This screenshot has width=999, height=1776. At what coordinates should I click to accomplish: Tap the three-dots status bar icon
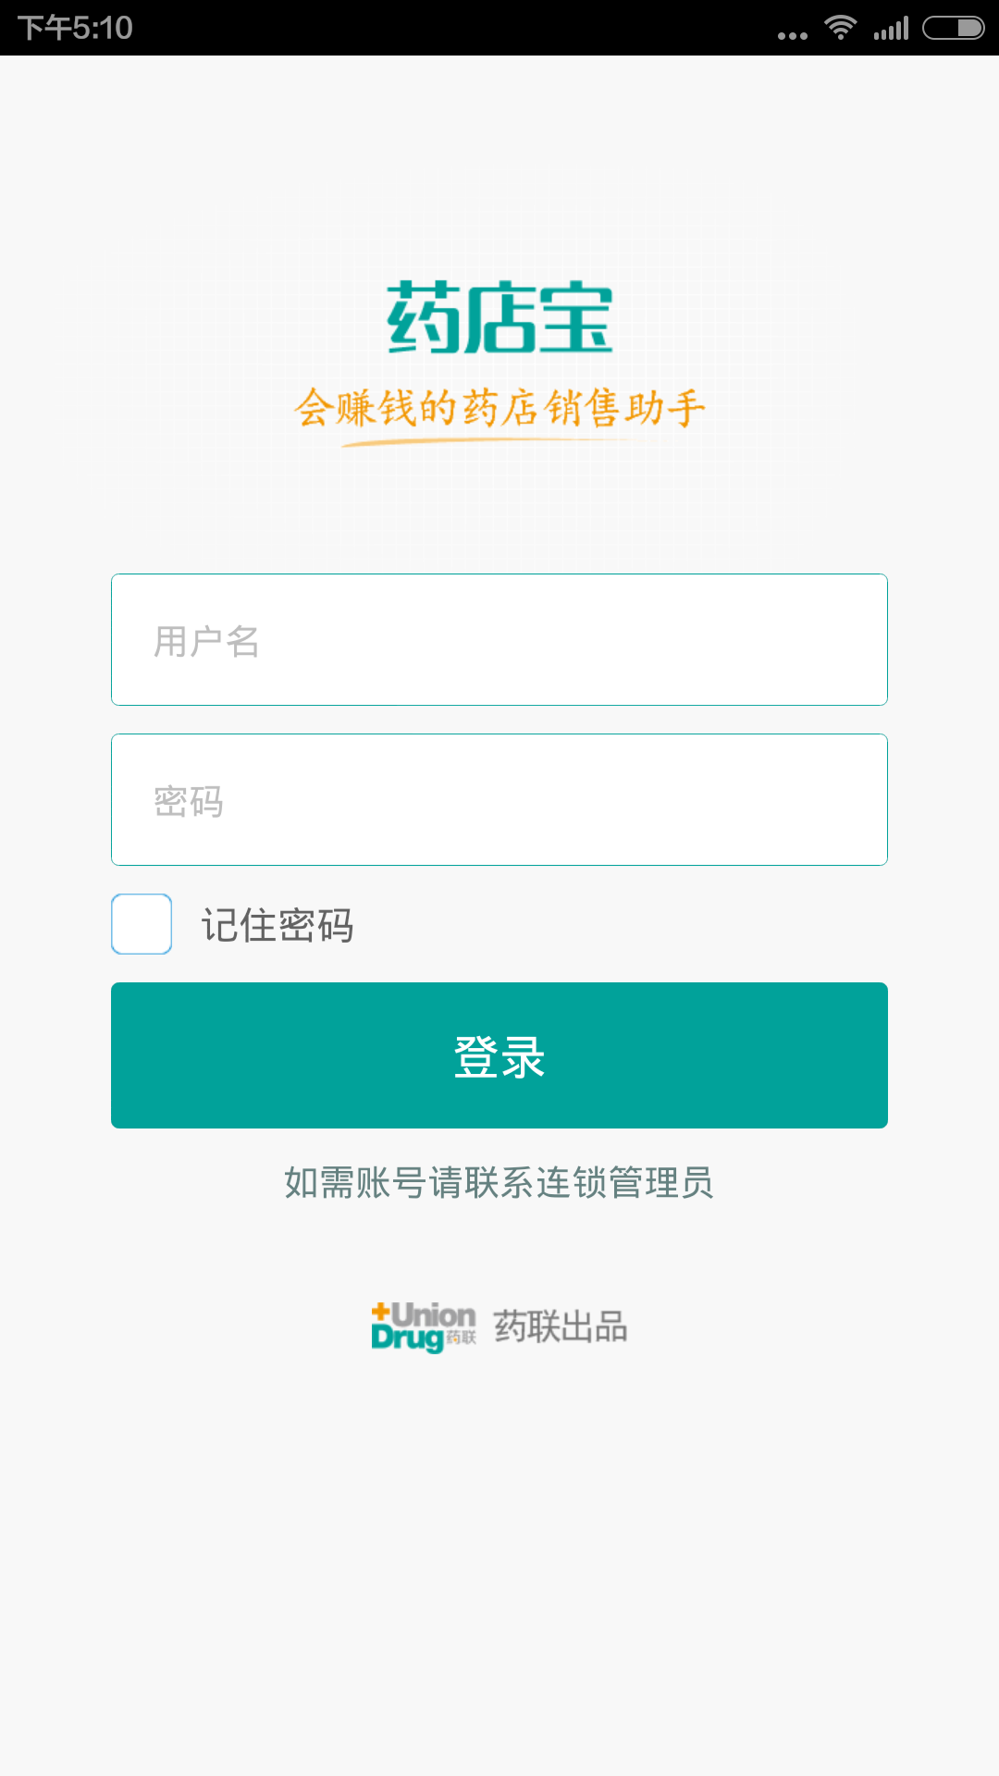click(x=793, y=35)
